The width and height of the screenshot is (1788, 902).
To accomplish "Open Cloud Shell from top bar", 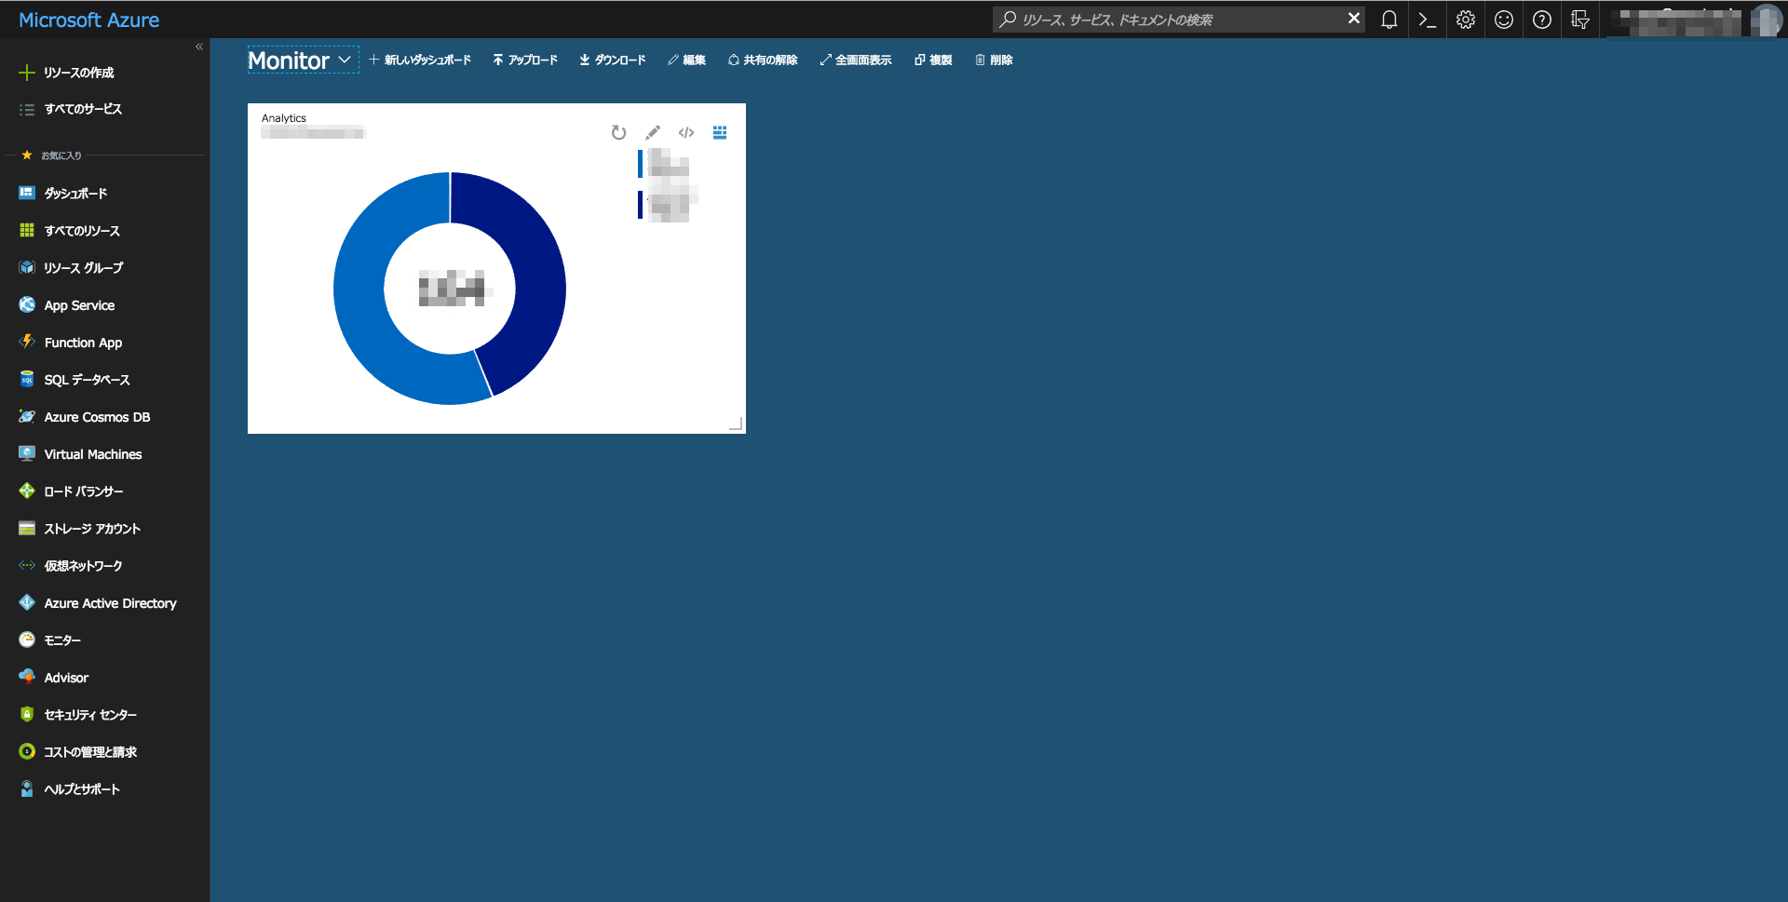I will coord(1427,20).
